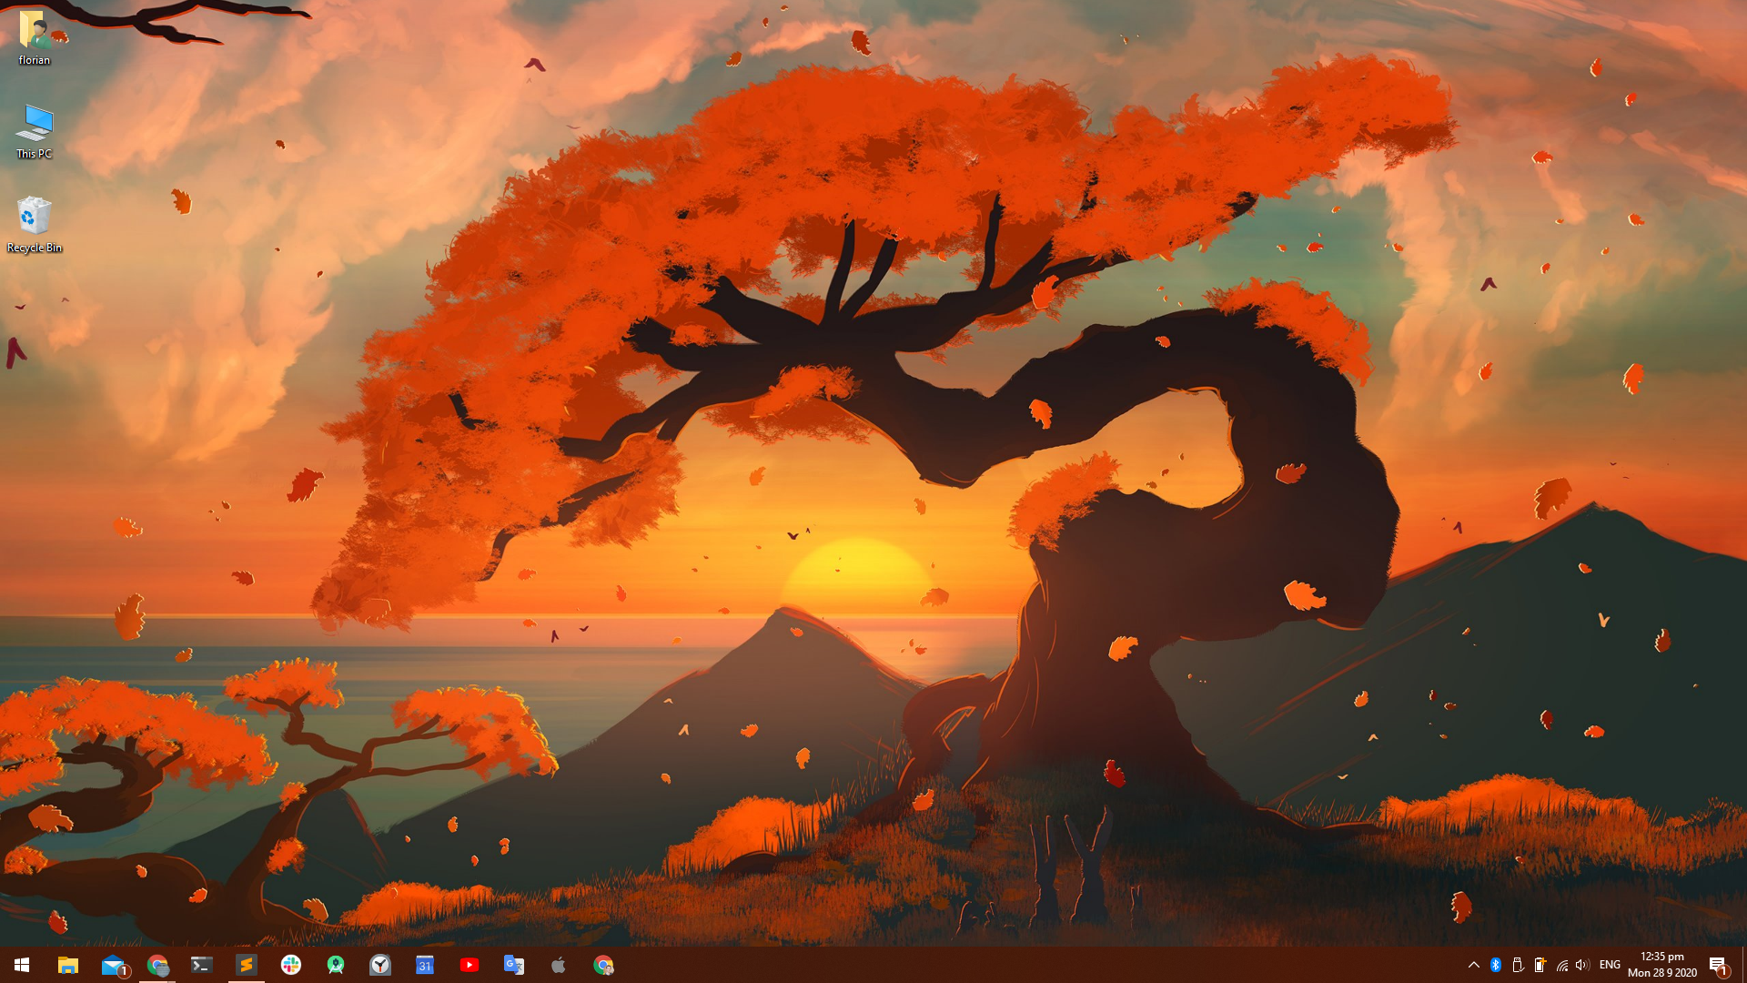The height and width of the screenshot is (983, 1747).
Task: Switch to Sublime Text in the taskbar
Action: pyautogui.click(x=246, y=965)
